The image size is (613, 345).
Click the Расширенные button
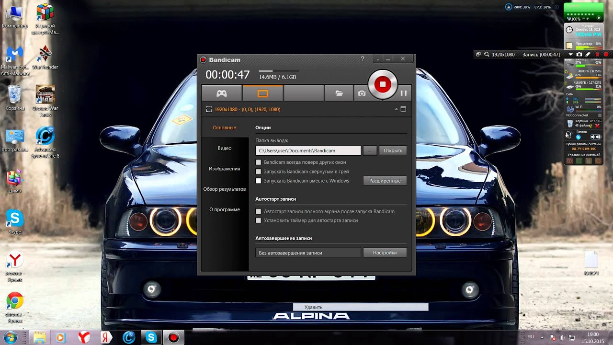385,181
